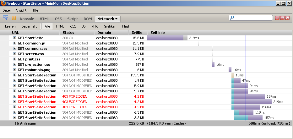Enable the XHR request filter
Viewport: 293px width, 139px height.
click(95, 26)
